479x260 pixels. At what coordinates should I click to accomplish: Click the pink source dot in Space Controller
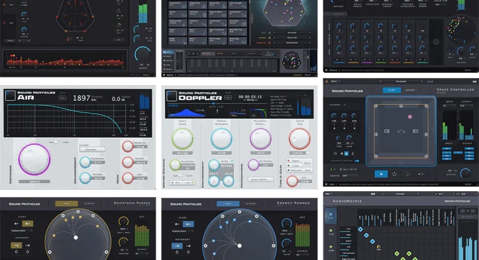[x=410, y=116]
